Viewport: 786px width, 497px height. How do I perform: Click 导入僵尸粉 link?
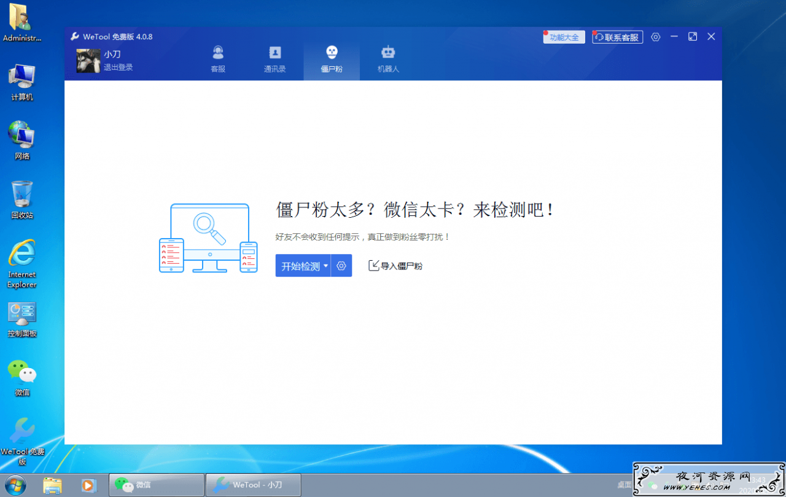pyautogui.click(x=395, y=266)
